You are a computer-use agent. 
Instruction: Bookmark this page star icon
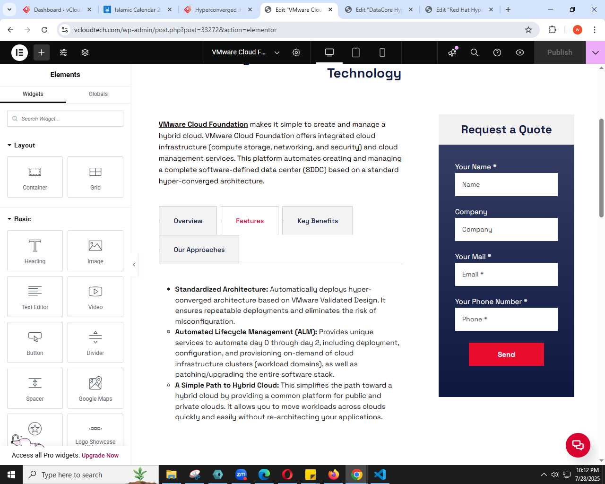point(528,30)
